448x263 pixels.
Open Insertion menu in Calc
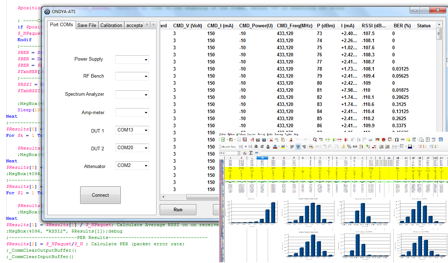point(252,134)
